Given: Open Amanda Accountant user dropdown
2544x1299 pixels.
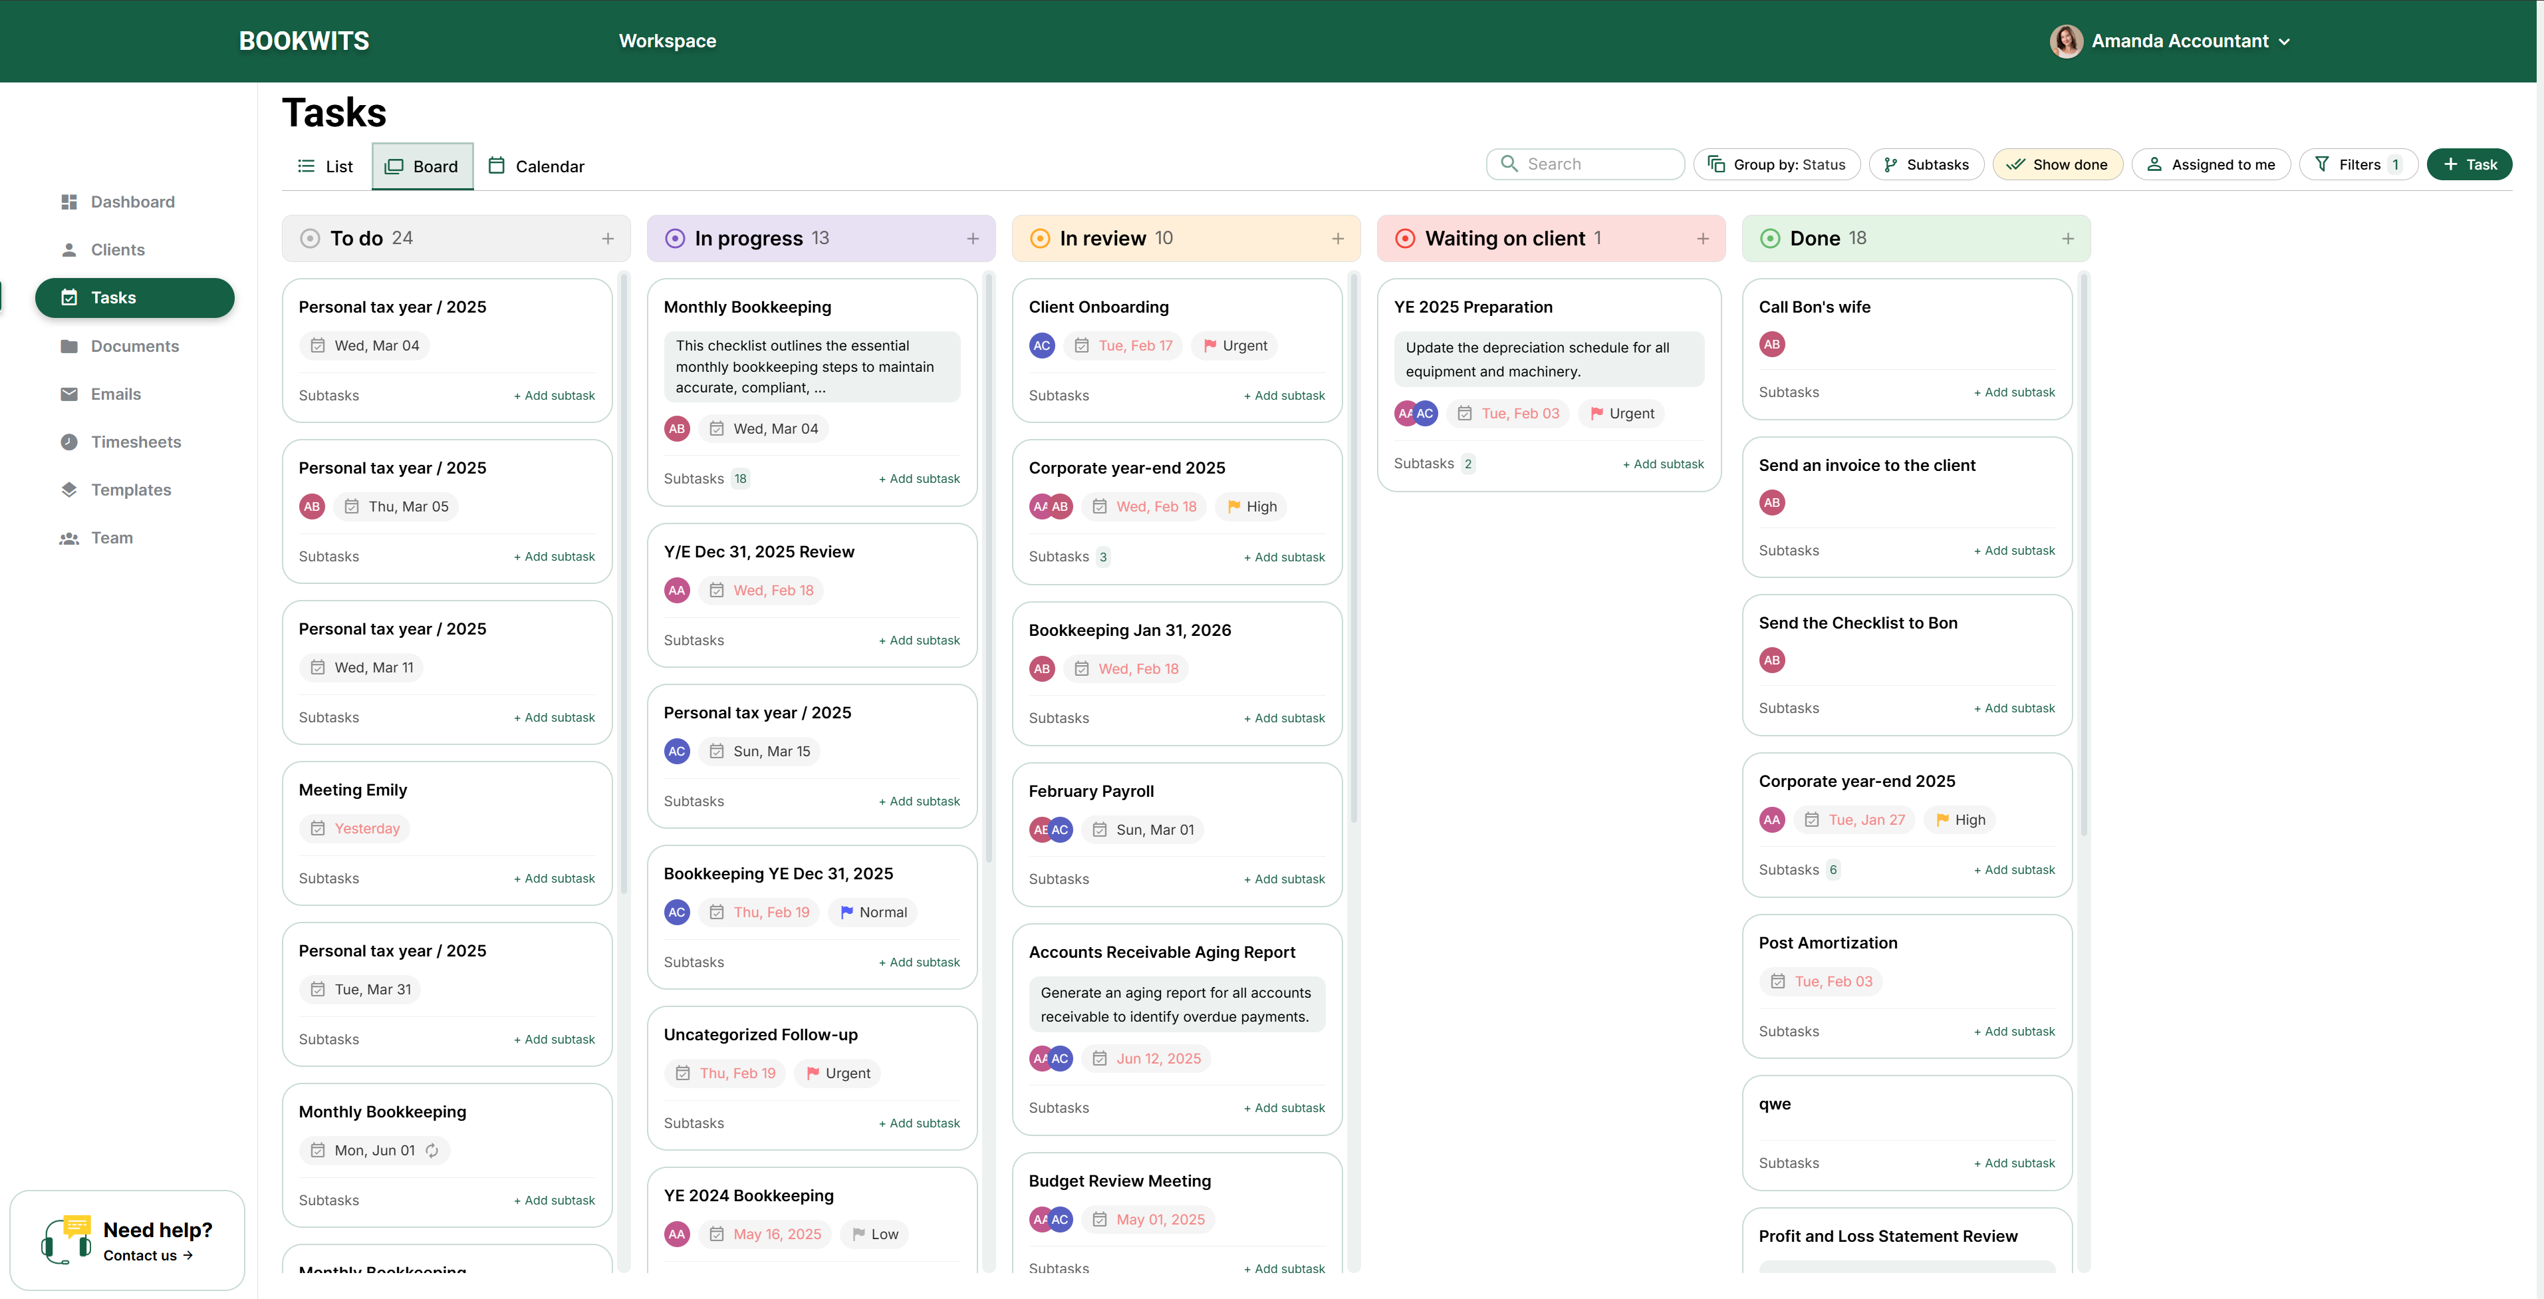Looking at the screenshot, I should point(2170,41).
